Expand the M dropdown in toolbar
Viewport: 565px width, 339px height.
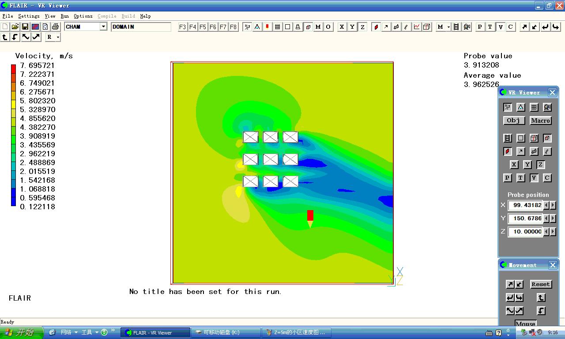click(x=448, y=27)
